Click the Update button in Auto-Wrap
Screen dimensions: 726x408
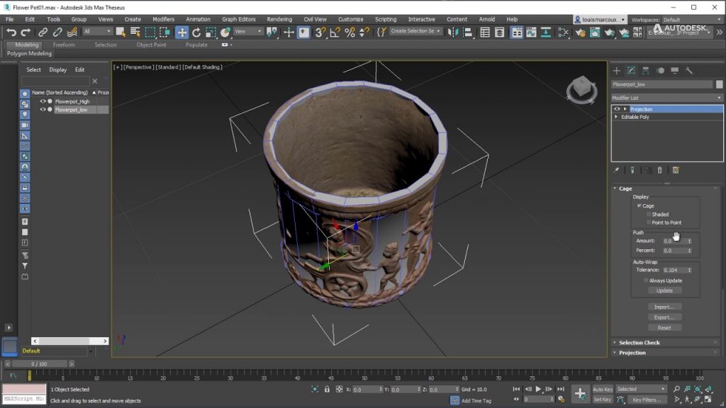point(664,290)
